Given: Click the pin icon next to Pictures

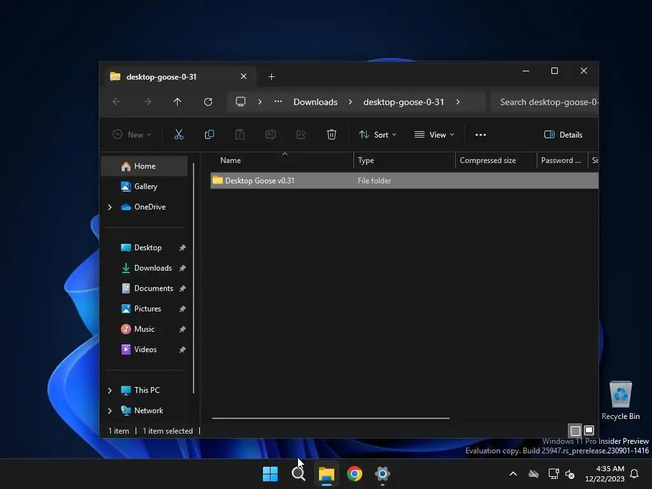Looking at the screenshot, I should (x=182, y=309).
